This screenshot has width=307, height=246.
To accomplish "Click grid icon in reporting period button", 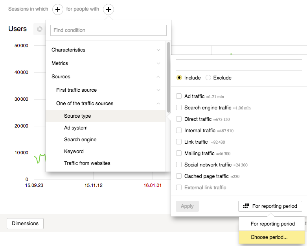I will 246,206.
